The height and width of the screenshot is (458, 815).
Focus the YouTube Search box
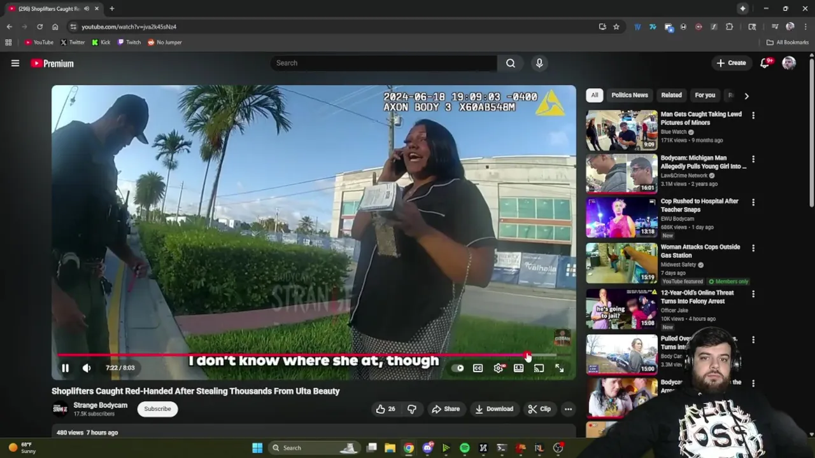click(x=384, y=63)
